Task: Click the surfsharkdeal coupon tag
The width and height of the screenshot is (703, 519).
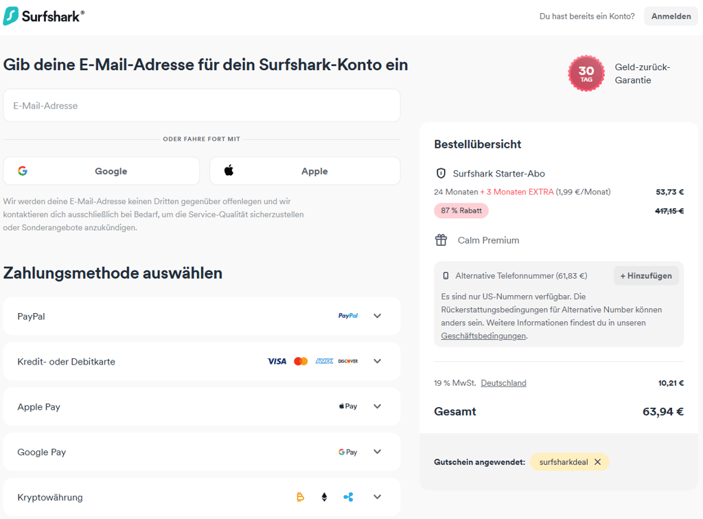Action: pyautogui.click(x=569, y=462)
